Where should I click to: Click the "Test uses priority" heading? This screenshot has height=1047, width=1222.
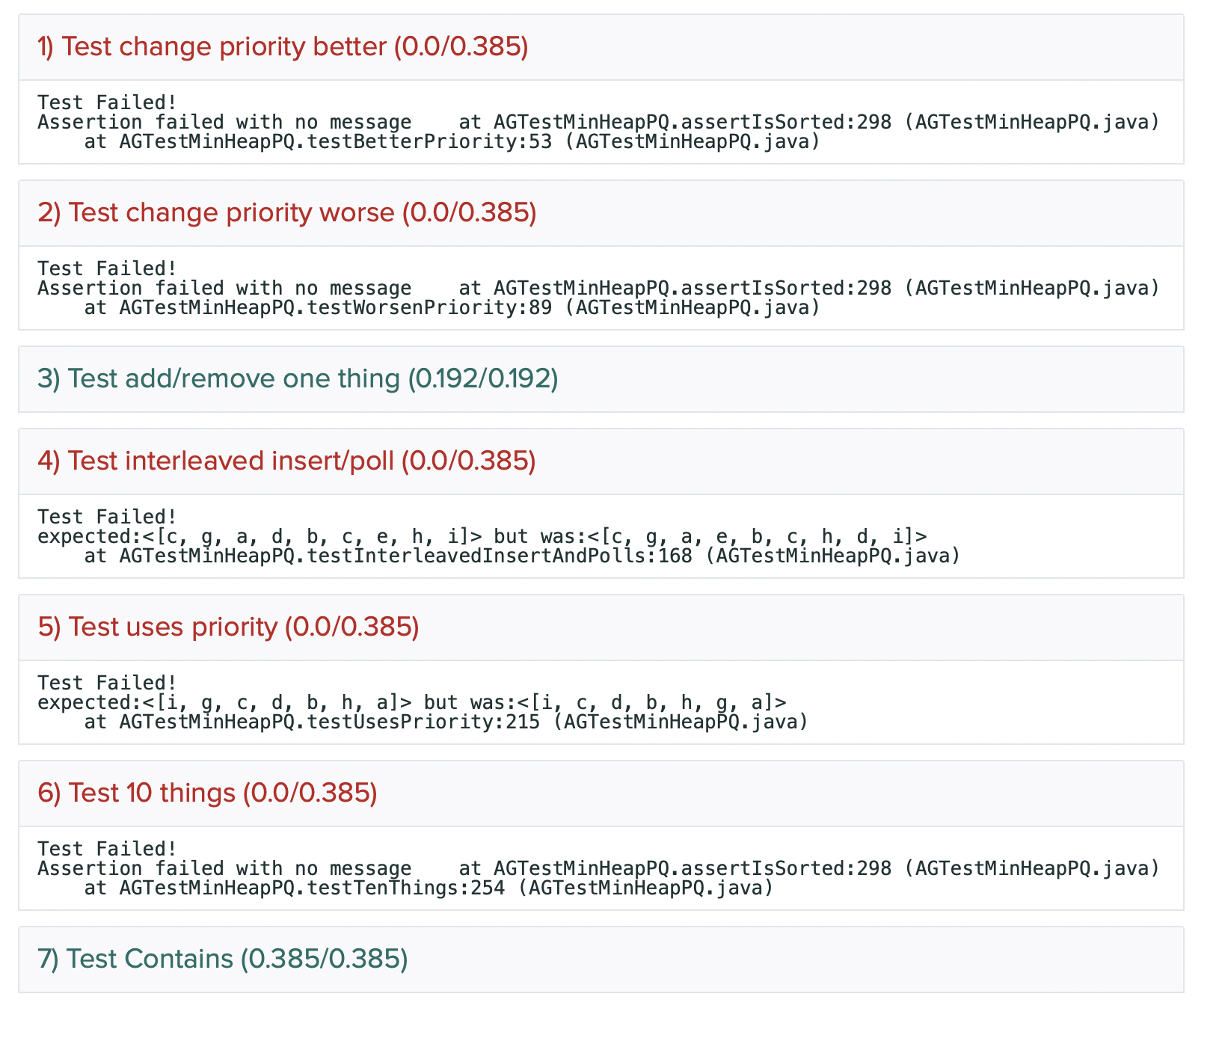[x=228, y=627]
